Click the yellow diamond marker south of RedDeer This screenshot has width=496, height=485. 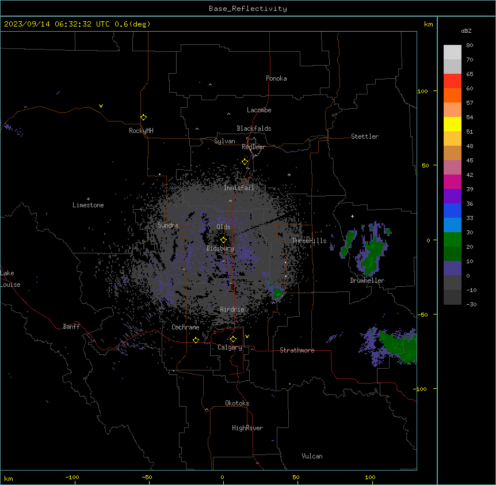click(245, 162)
